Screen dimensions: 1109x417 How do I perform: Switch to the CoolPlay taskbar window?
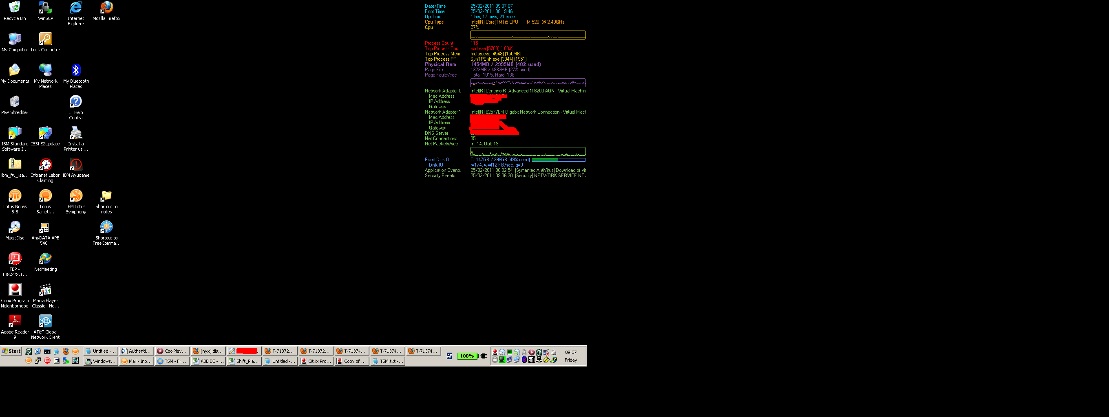[172, 351]
